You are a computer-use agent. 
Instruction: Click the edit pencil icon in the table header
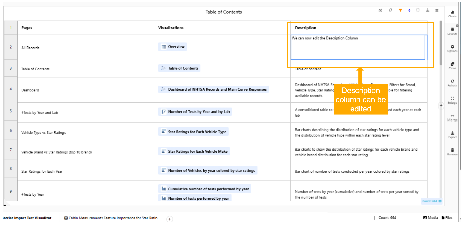(380, 10)
